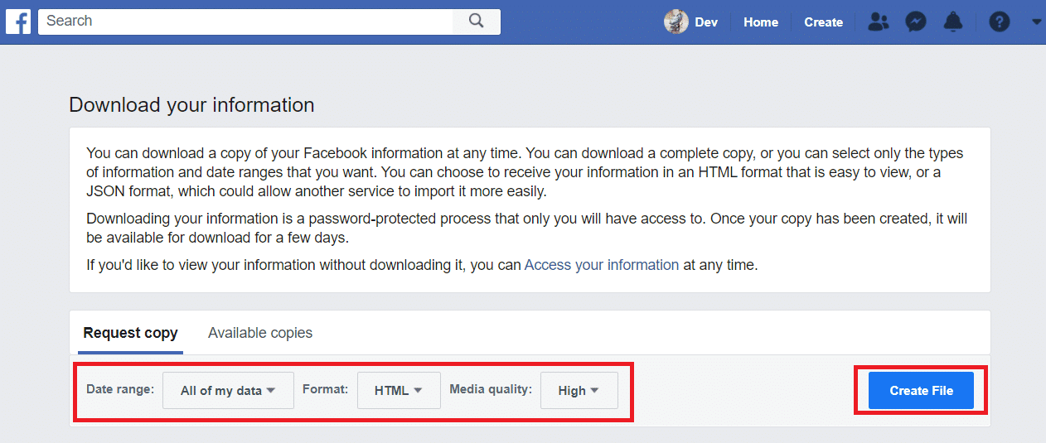Click the profile avatar picture
The width and height of the screenshot is (1046, 443).
point(676,22)
